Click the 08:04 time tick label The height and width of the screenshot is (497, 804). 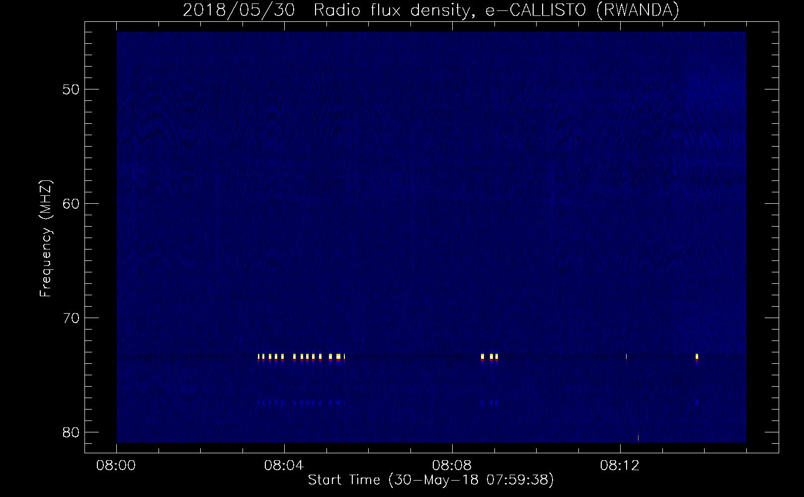pos(284,466)
